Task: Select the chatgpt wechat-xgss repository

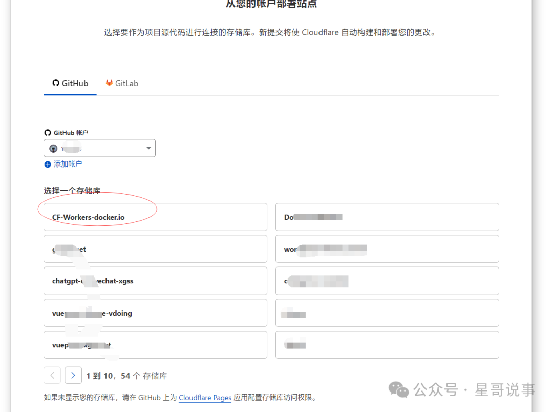Action: (x=155, y=281)
